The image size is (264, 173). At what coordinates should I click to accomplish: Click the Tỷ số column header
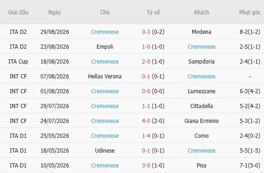153,12
